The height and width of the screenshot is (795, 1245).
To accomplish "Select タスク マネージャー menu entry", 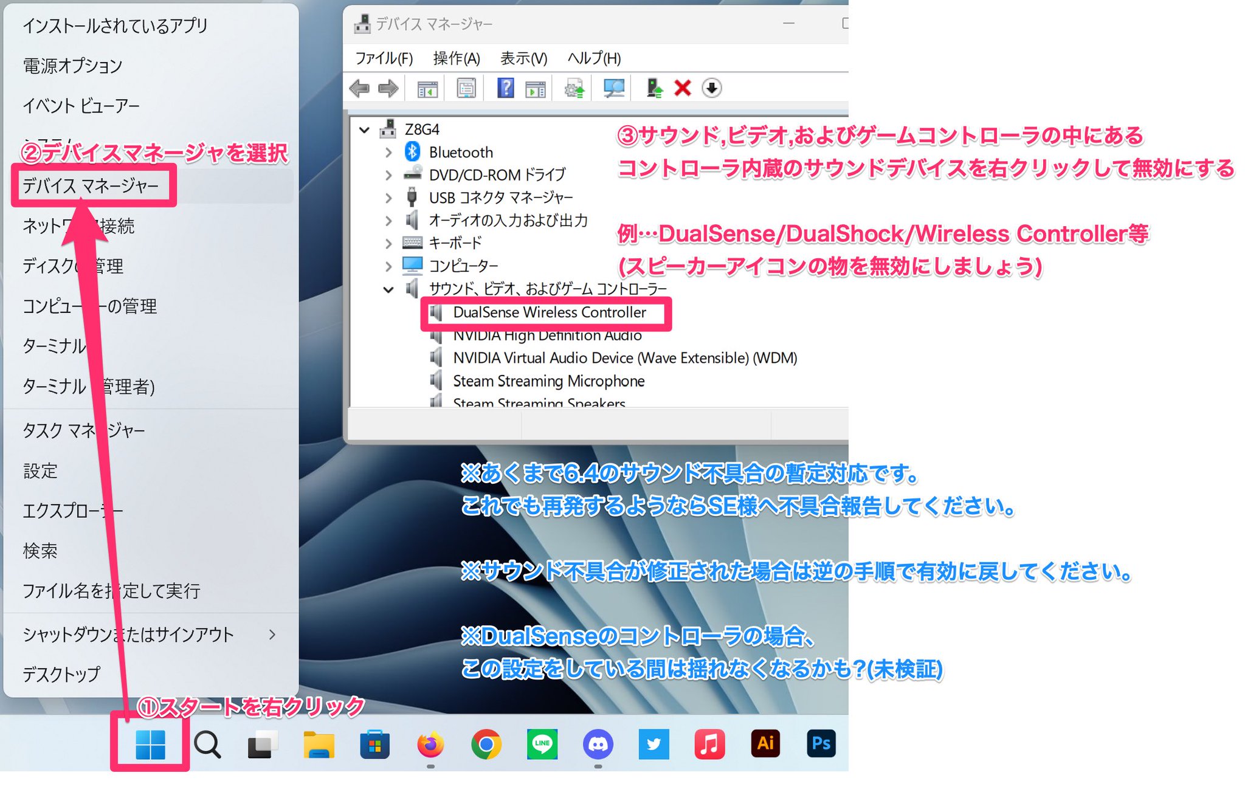I will 149,430.
